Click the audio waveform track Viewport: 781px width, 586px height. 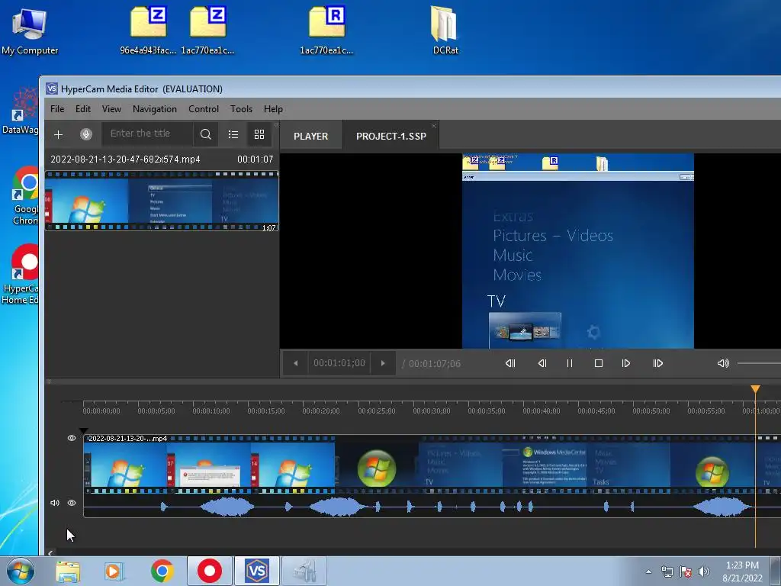point(432,507)
